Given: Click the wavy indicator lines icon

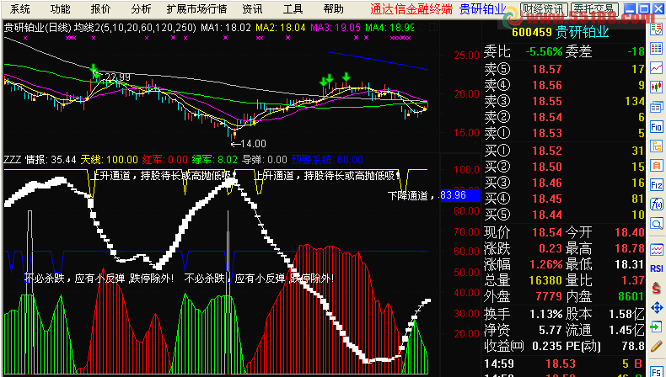Looking at the screenshot, I should click(x=657, y=248).
